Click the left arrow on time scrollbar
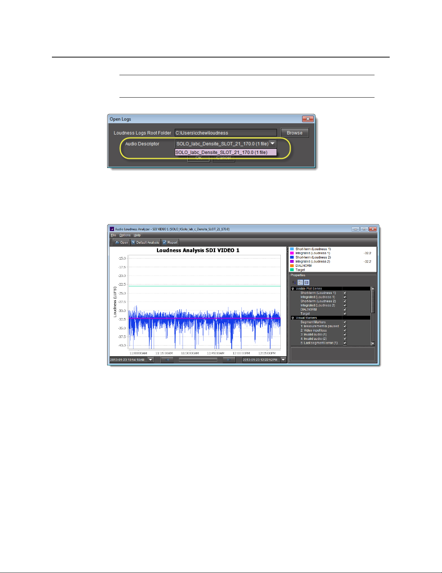Viewport: 442px width, 573px height. click(167, 360)
